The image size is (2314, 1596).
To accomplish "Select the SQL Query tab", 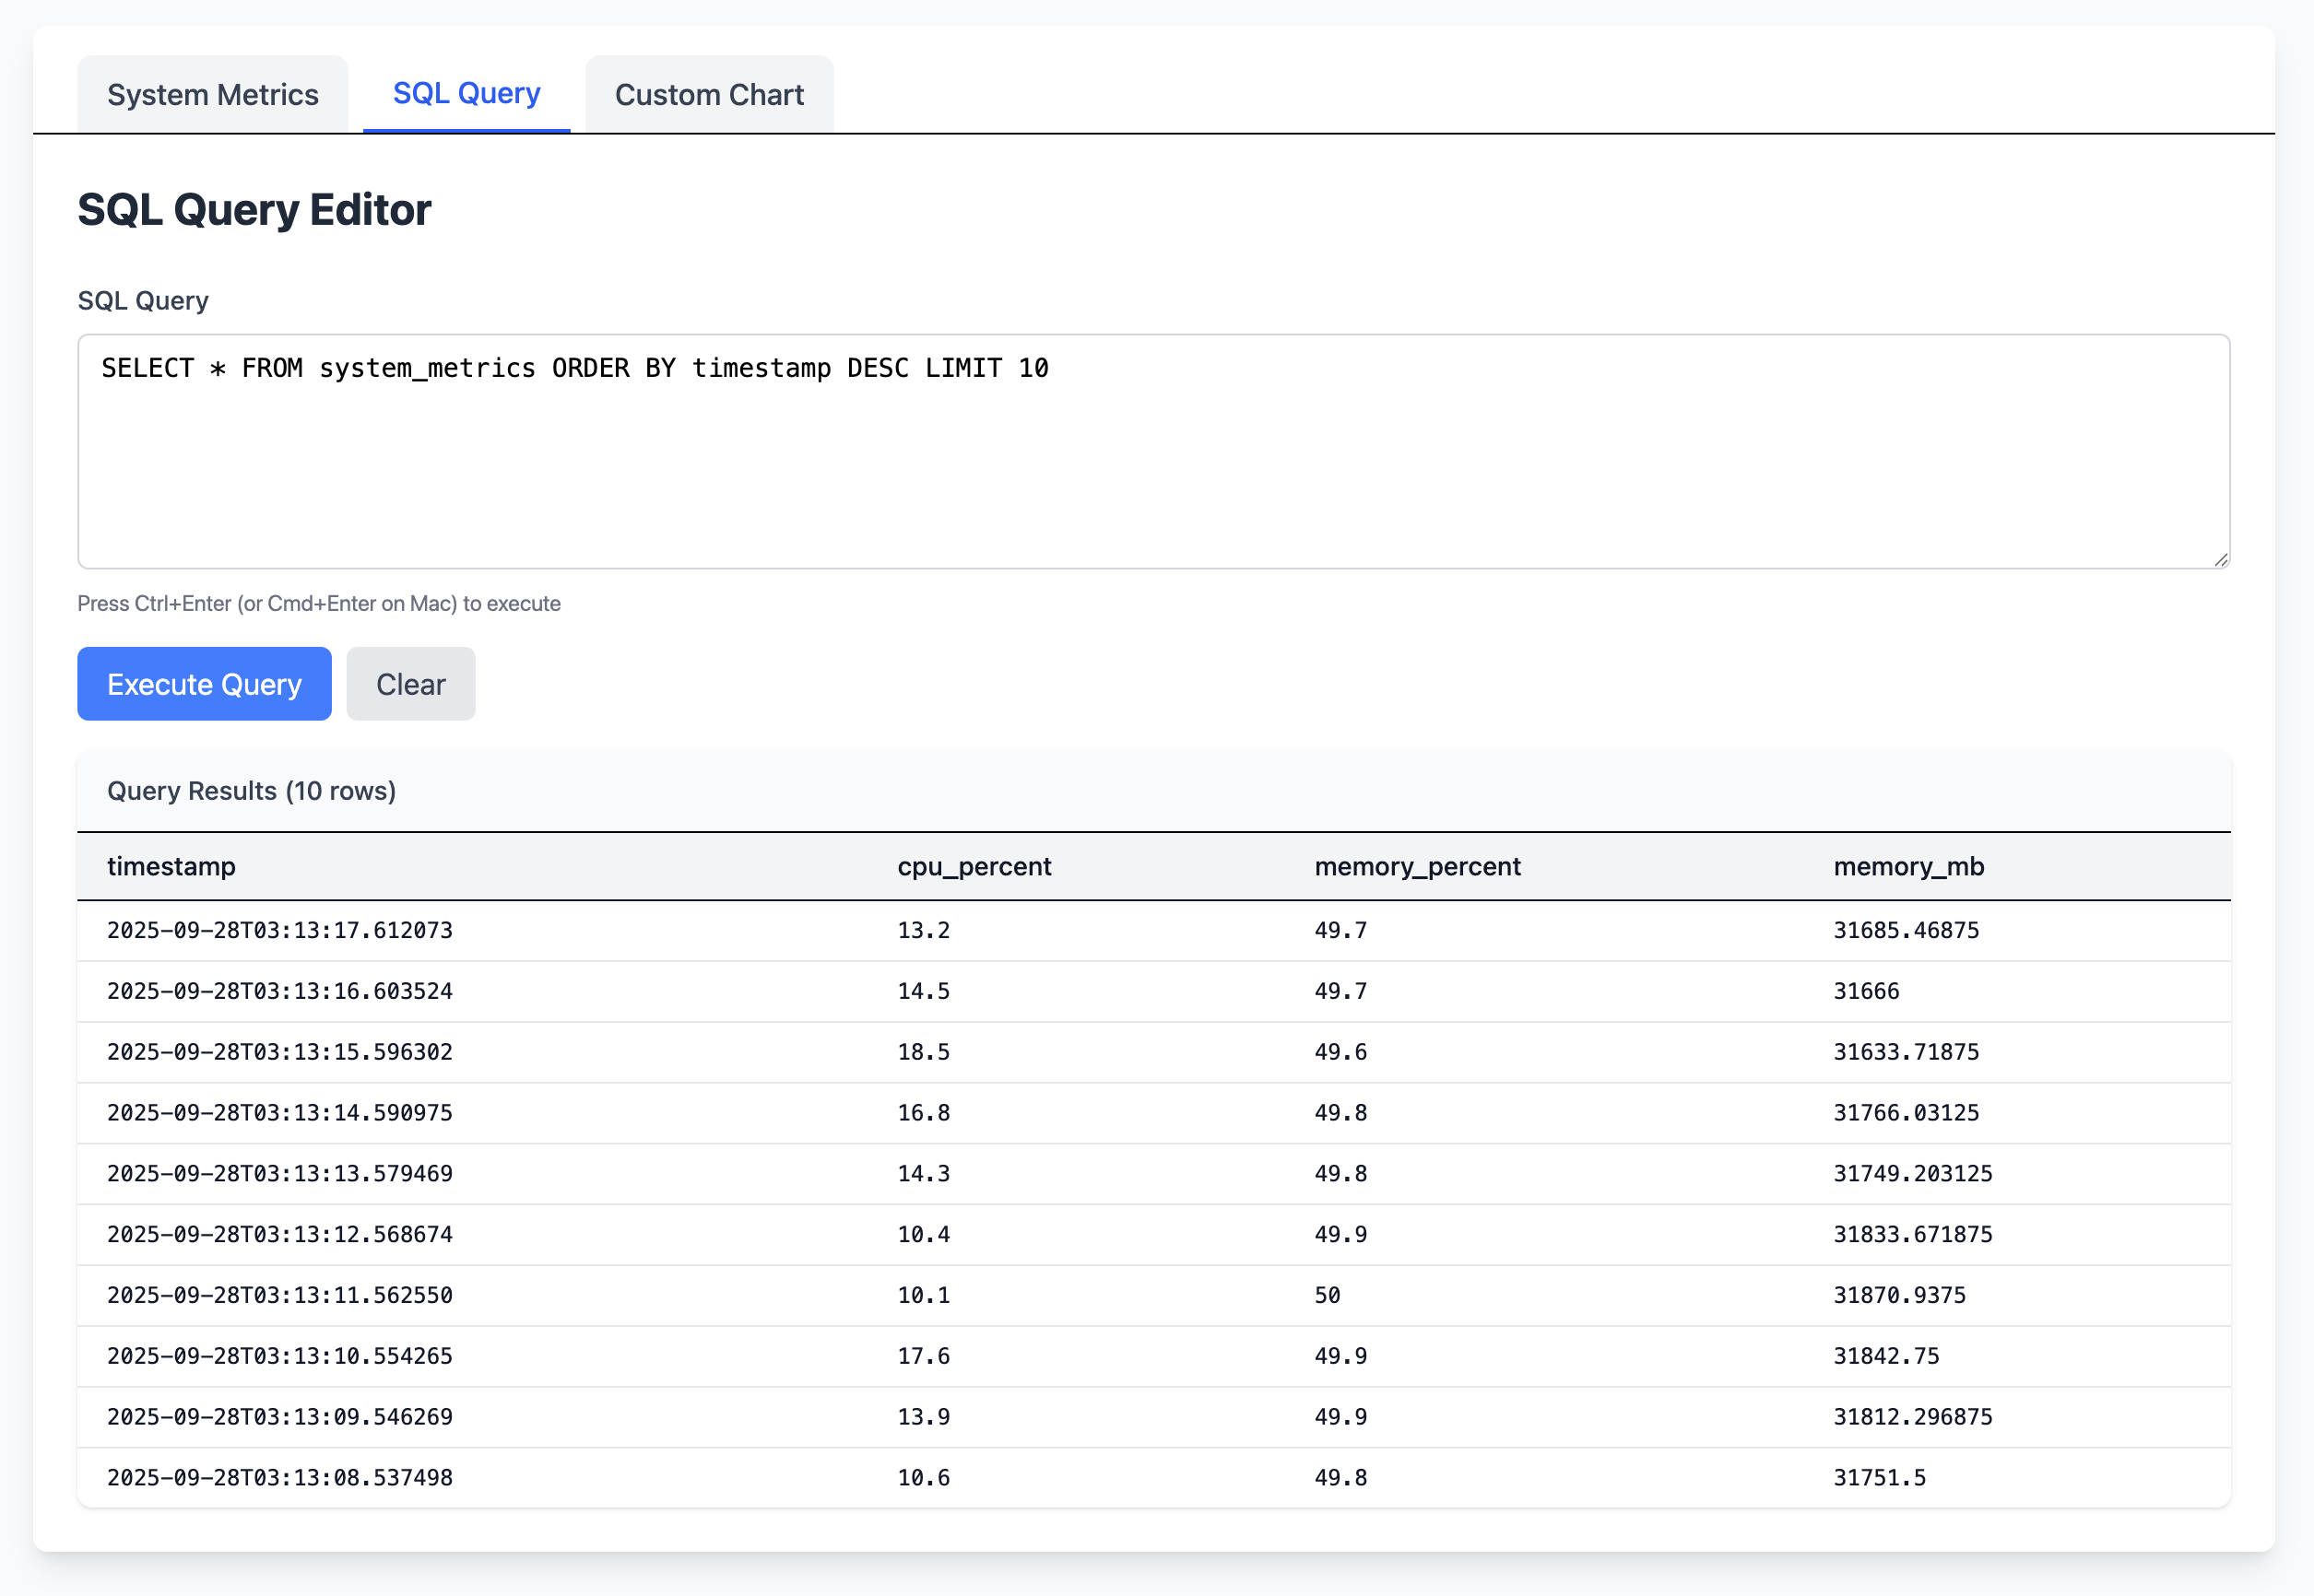I will pos(466,94).
